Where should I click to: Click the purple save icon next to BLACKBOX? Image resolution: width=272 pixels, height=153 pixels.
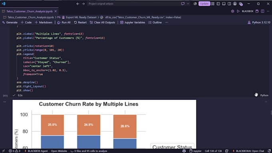click(x=257, y=11)
